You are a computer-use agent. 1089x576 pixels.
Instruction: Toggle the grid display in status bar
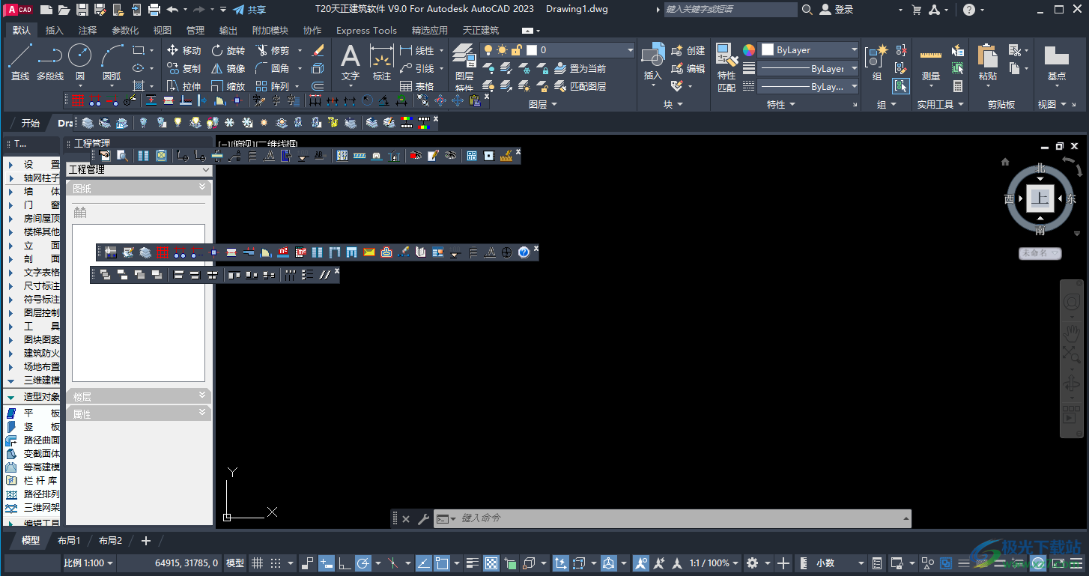pyautogui.click(x=257, y=563)
